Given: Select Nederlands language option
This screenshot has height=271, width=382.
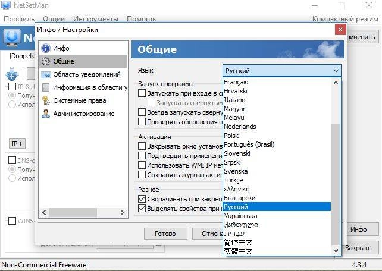Looking at the screenshot, I should point(277,127).
